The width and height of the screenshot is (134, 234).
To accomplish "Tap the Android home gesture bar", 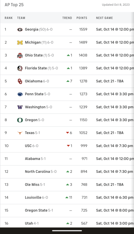I will tap(67, 231).
